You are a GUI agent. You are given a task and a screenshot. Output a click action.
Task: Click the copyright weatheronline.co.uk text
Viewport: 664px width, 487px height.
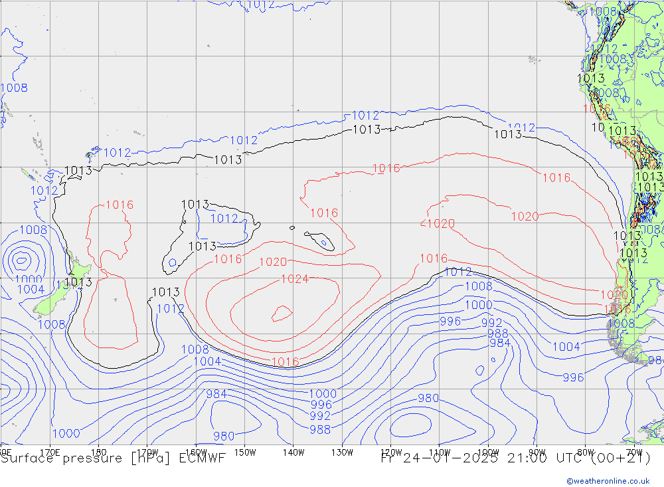point(608,480)
